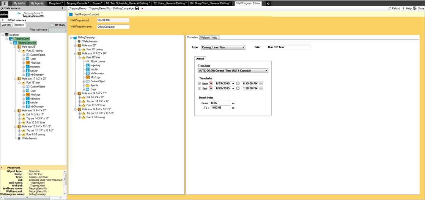Screen dimensions: 425x200
Task: Click the Agents bag icon in the WellProgram tree
Action: tap(88, 85)
